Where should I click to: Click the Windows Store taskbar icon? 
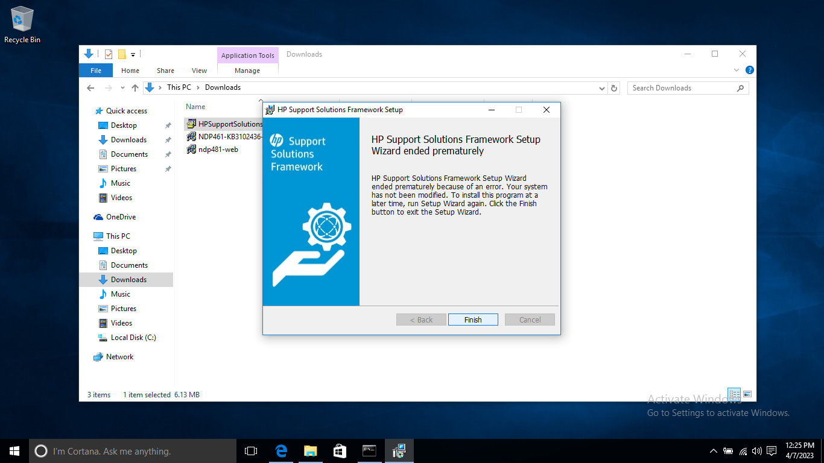(340, 450)
